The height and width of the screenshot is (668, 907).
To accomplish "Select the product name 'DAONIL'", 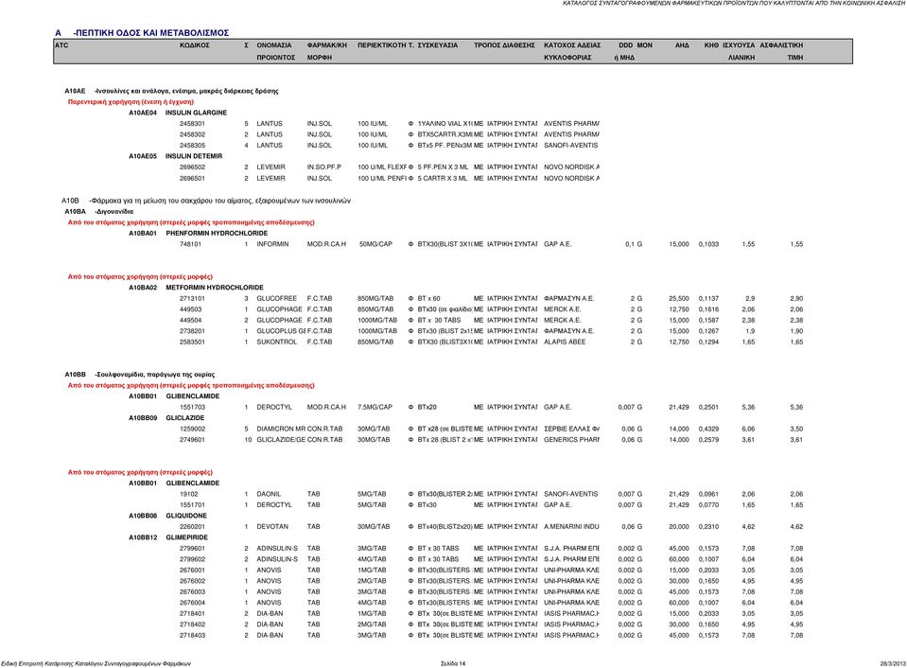I will [x=269, y=494].
